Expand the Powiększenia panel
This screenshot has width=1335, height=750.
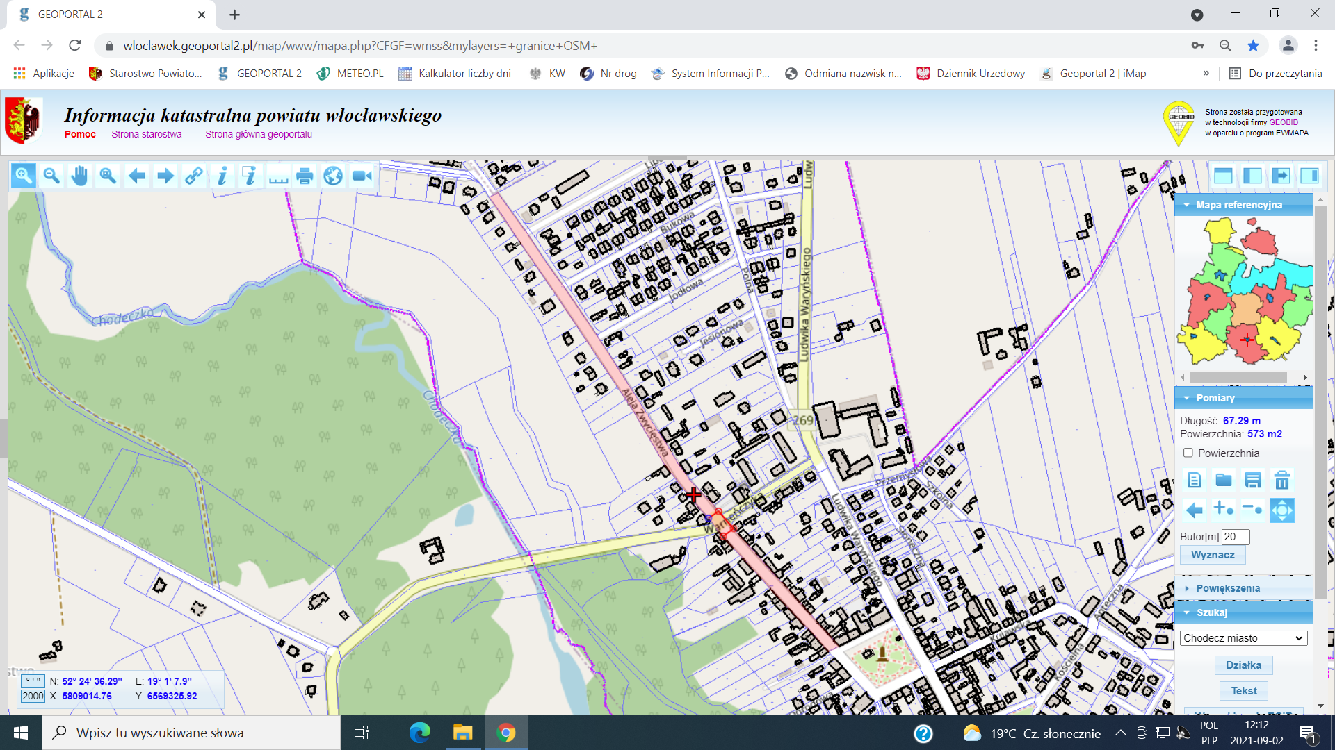pyautogui.click(x=1227, y=588)
